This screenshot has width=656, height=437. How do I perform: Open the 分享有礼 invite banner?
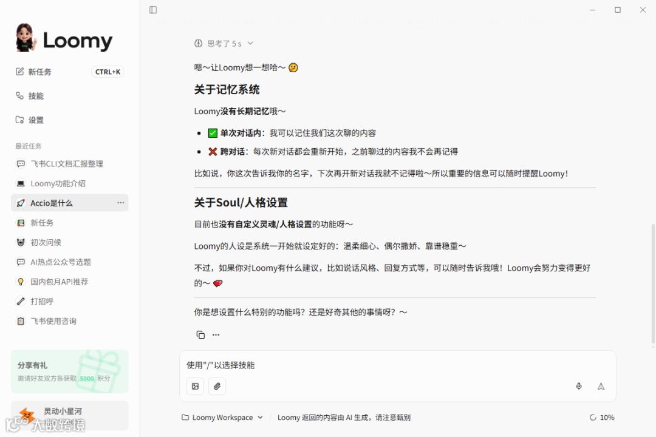69,371
